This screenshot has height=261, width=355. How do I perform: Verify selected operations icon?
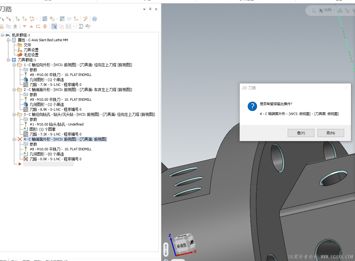pos(52,19)
